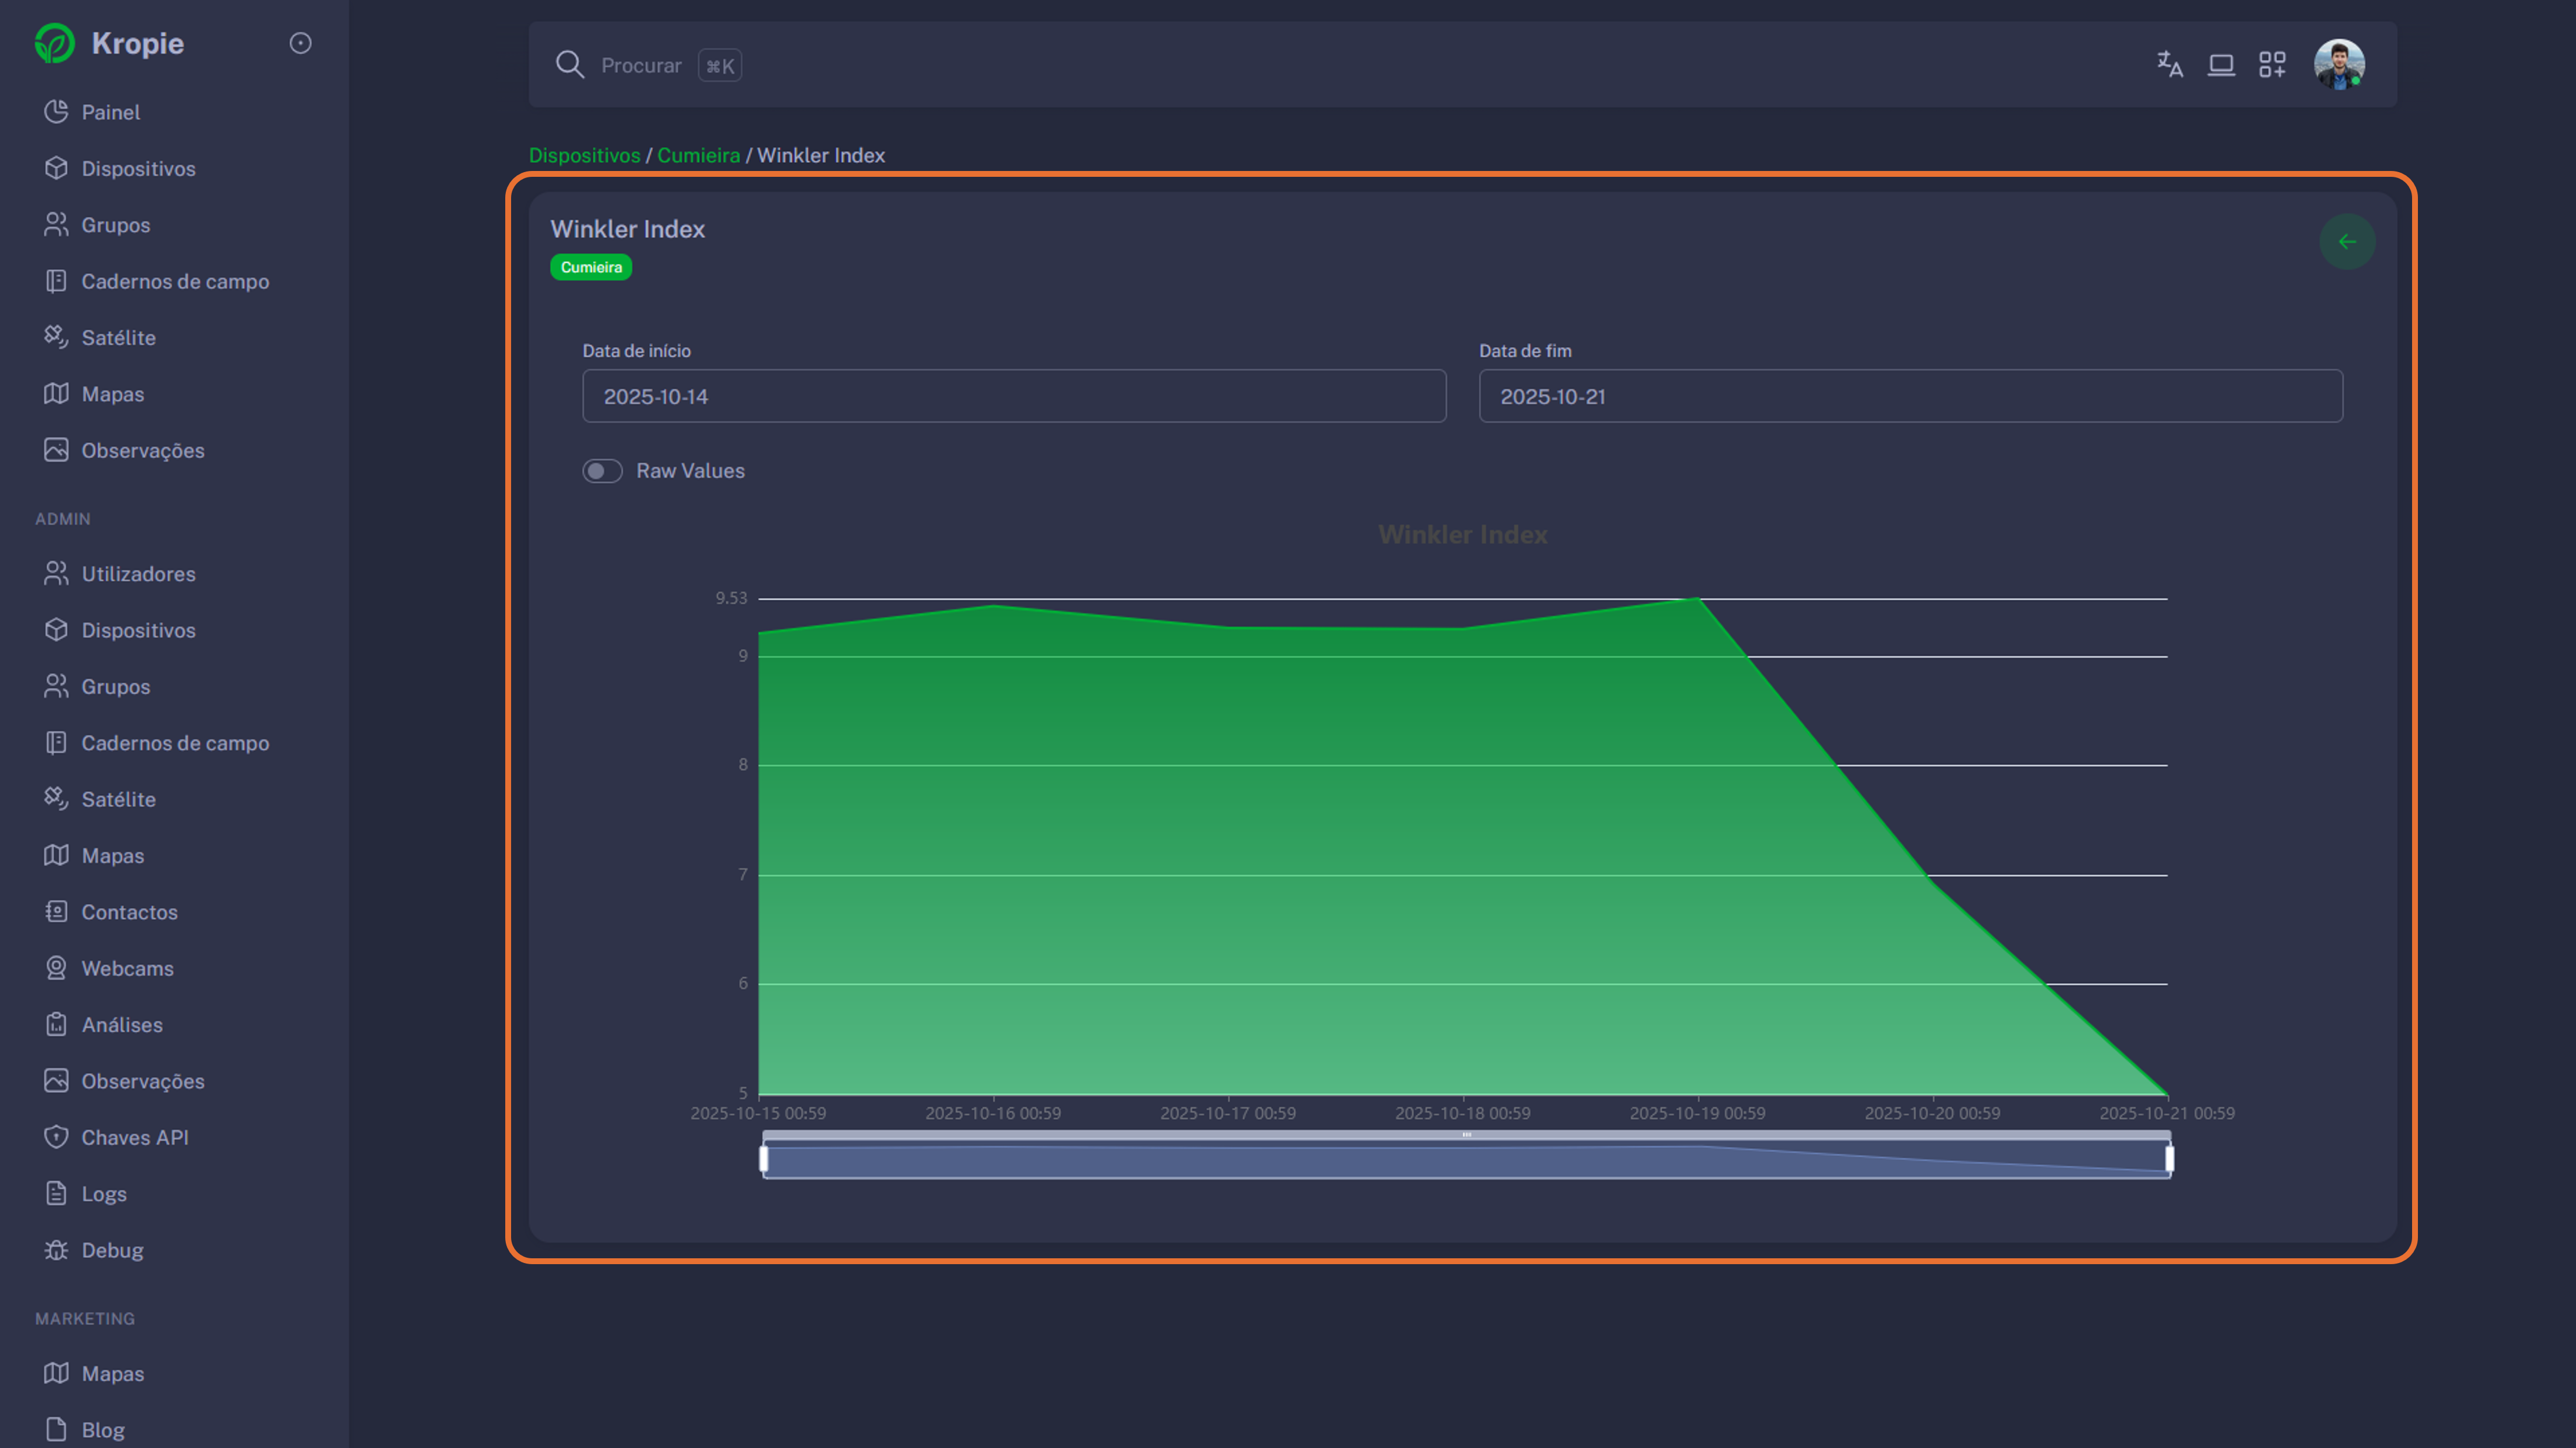Open the language switcher icon

(x=2169, y=64)
